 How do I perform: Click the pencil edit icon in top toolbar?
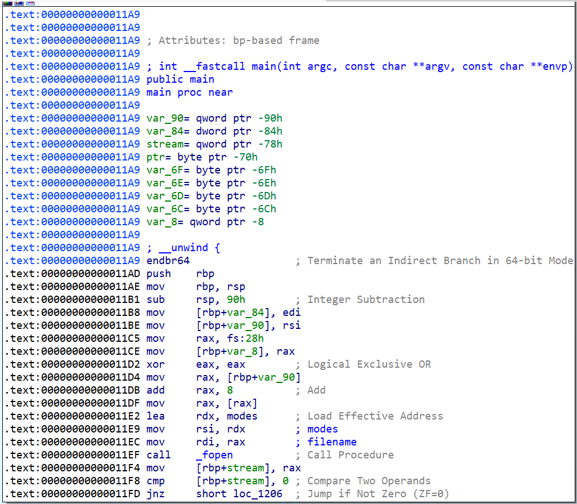(x=19, y=2)
